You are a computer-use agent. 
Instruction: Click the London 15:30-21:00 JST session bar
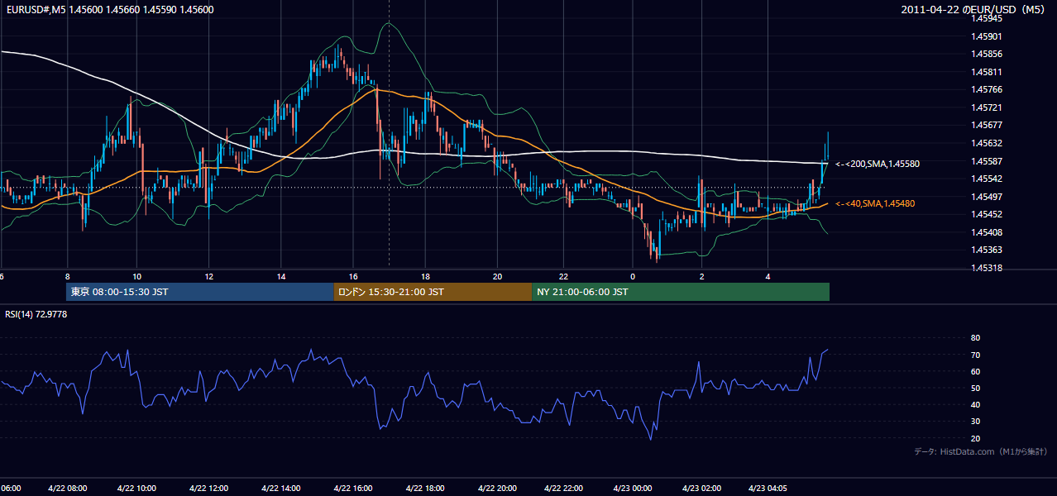click(x=433, y=292)
